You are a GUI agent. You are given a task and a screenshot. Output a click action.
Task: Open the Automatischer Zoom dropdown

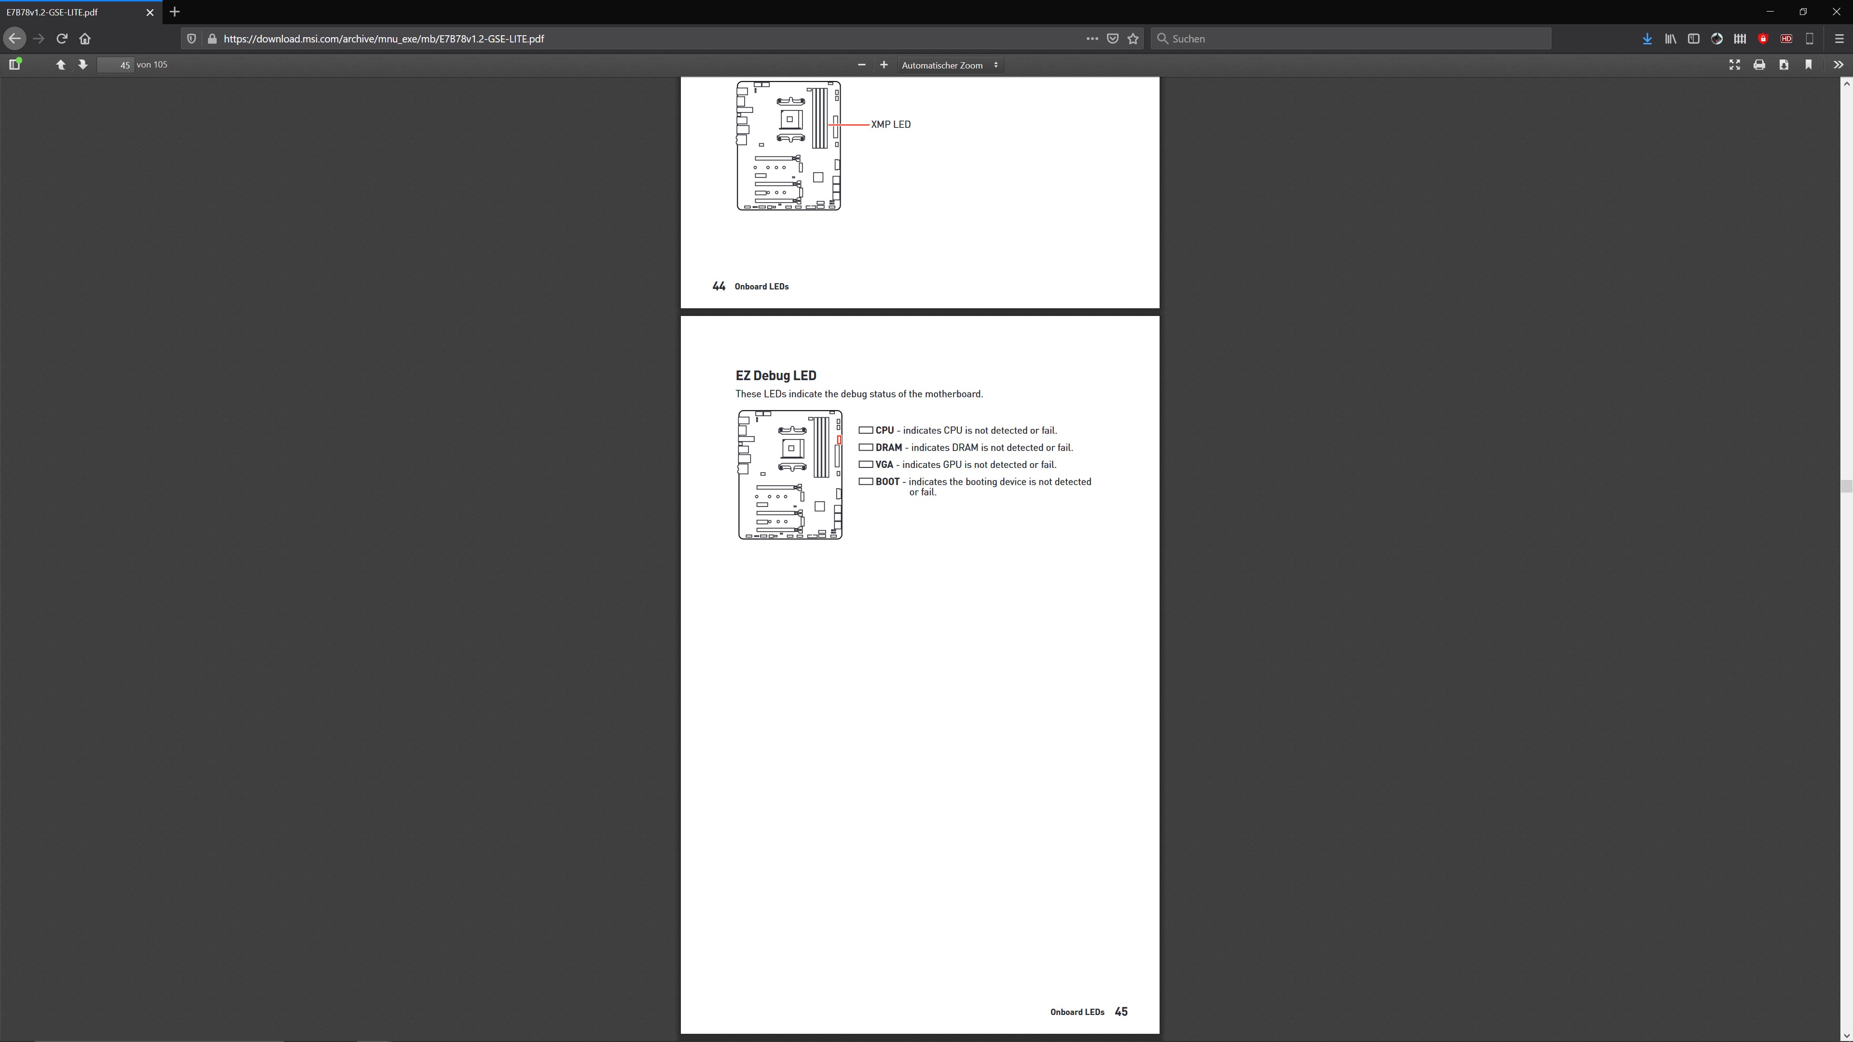point(950,65)
